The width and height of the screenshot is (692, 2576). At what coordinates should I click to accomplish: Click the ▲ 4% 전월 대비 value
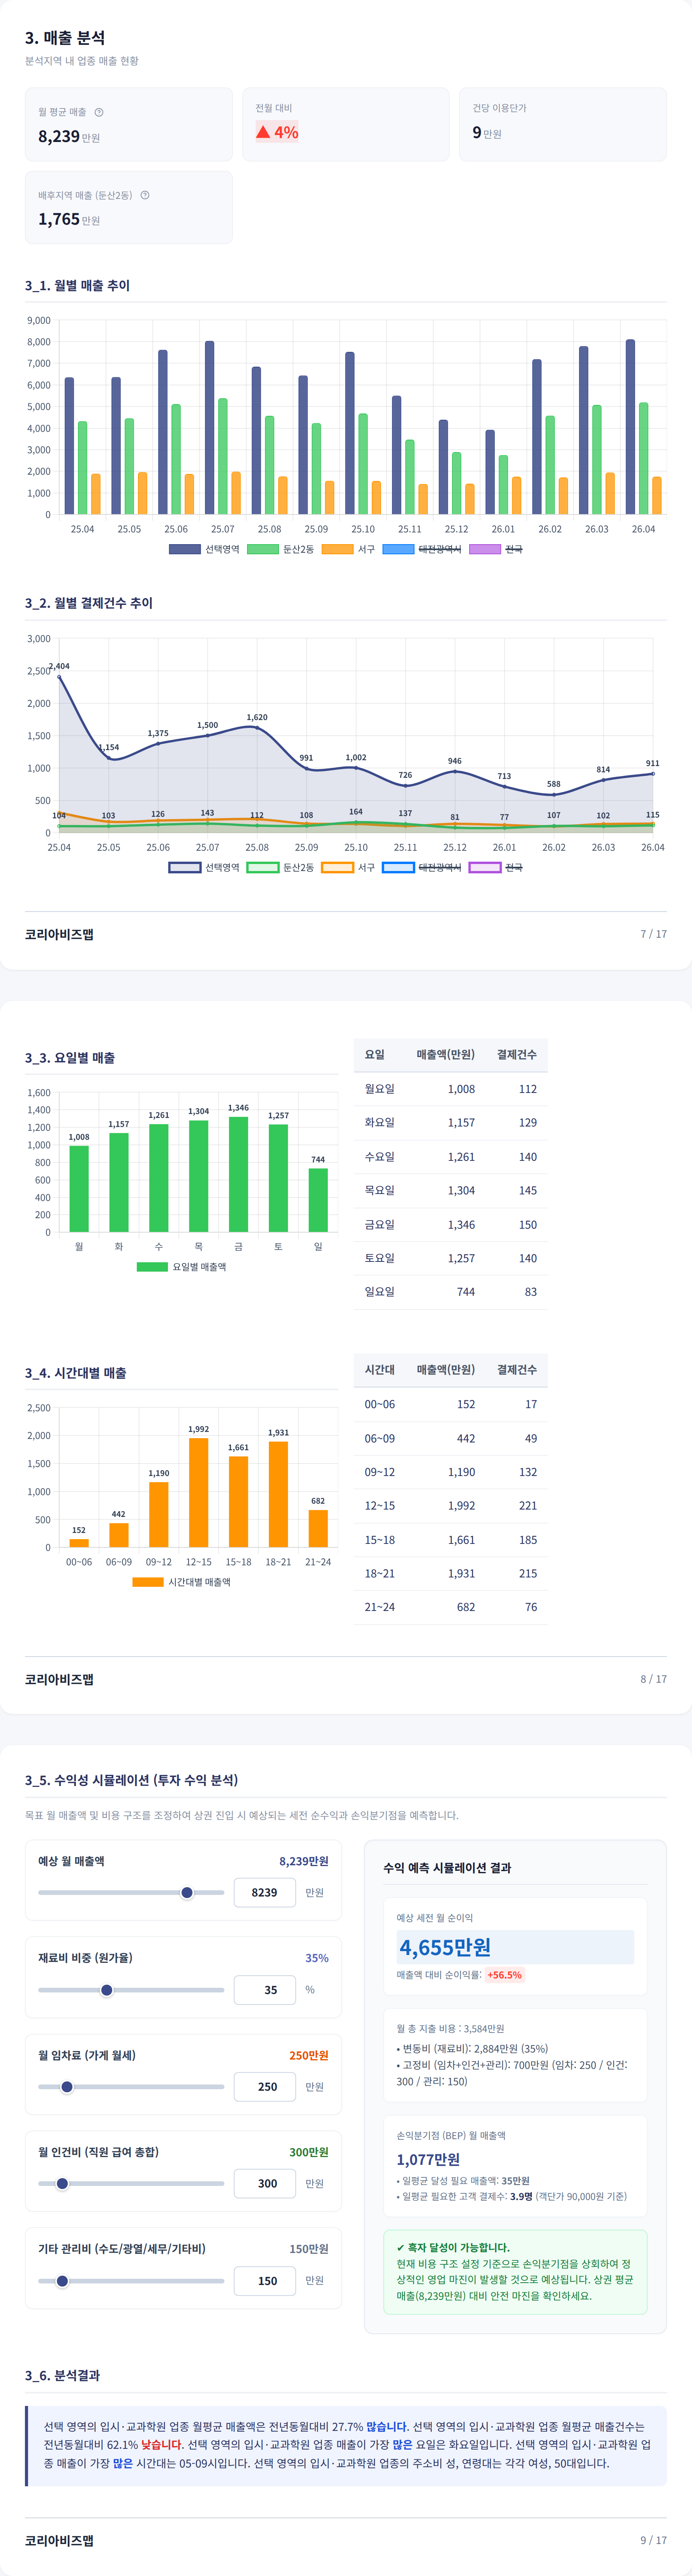277,132
